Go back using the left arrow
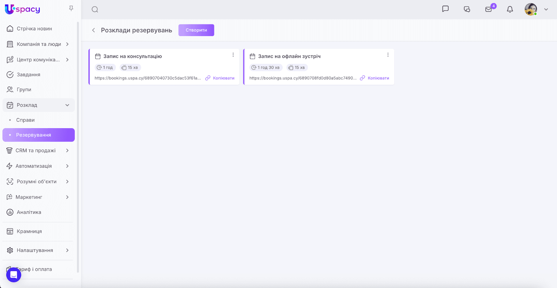 93,30
